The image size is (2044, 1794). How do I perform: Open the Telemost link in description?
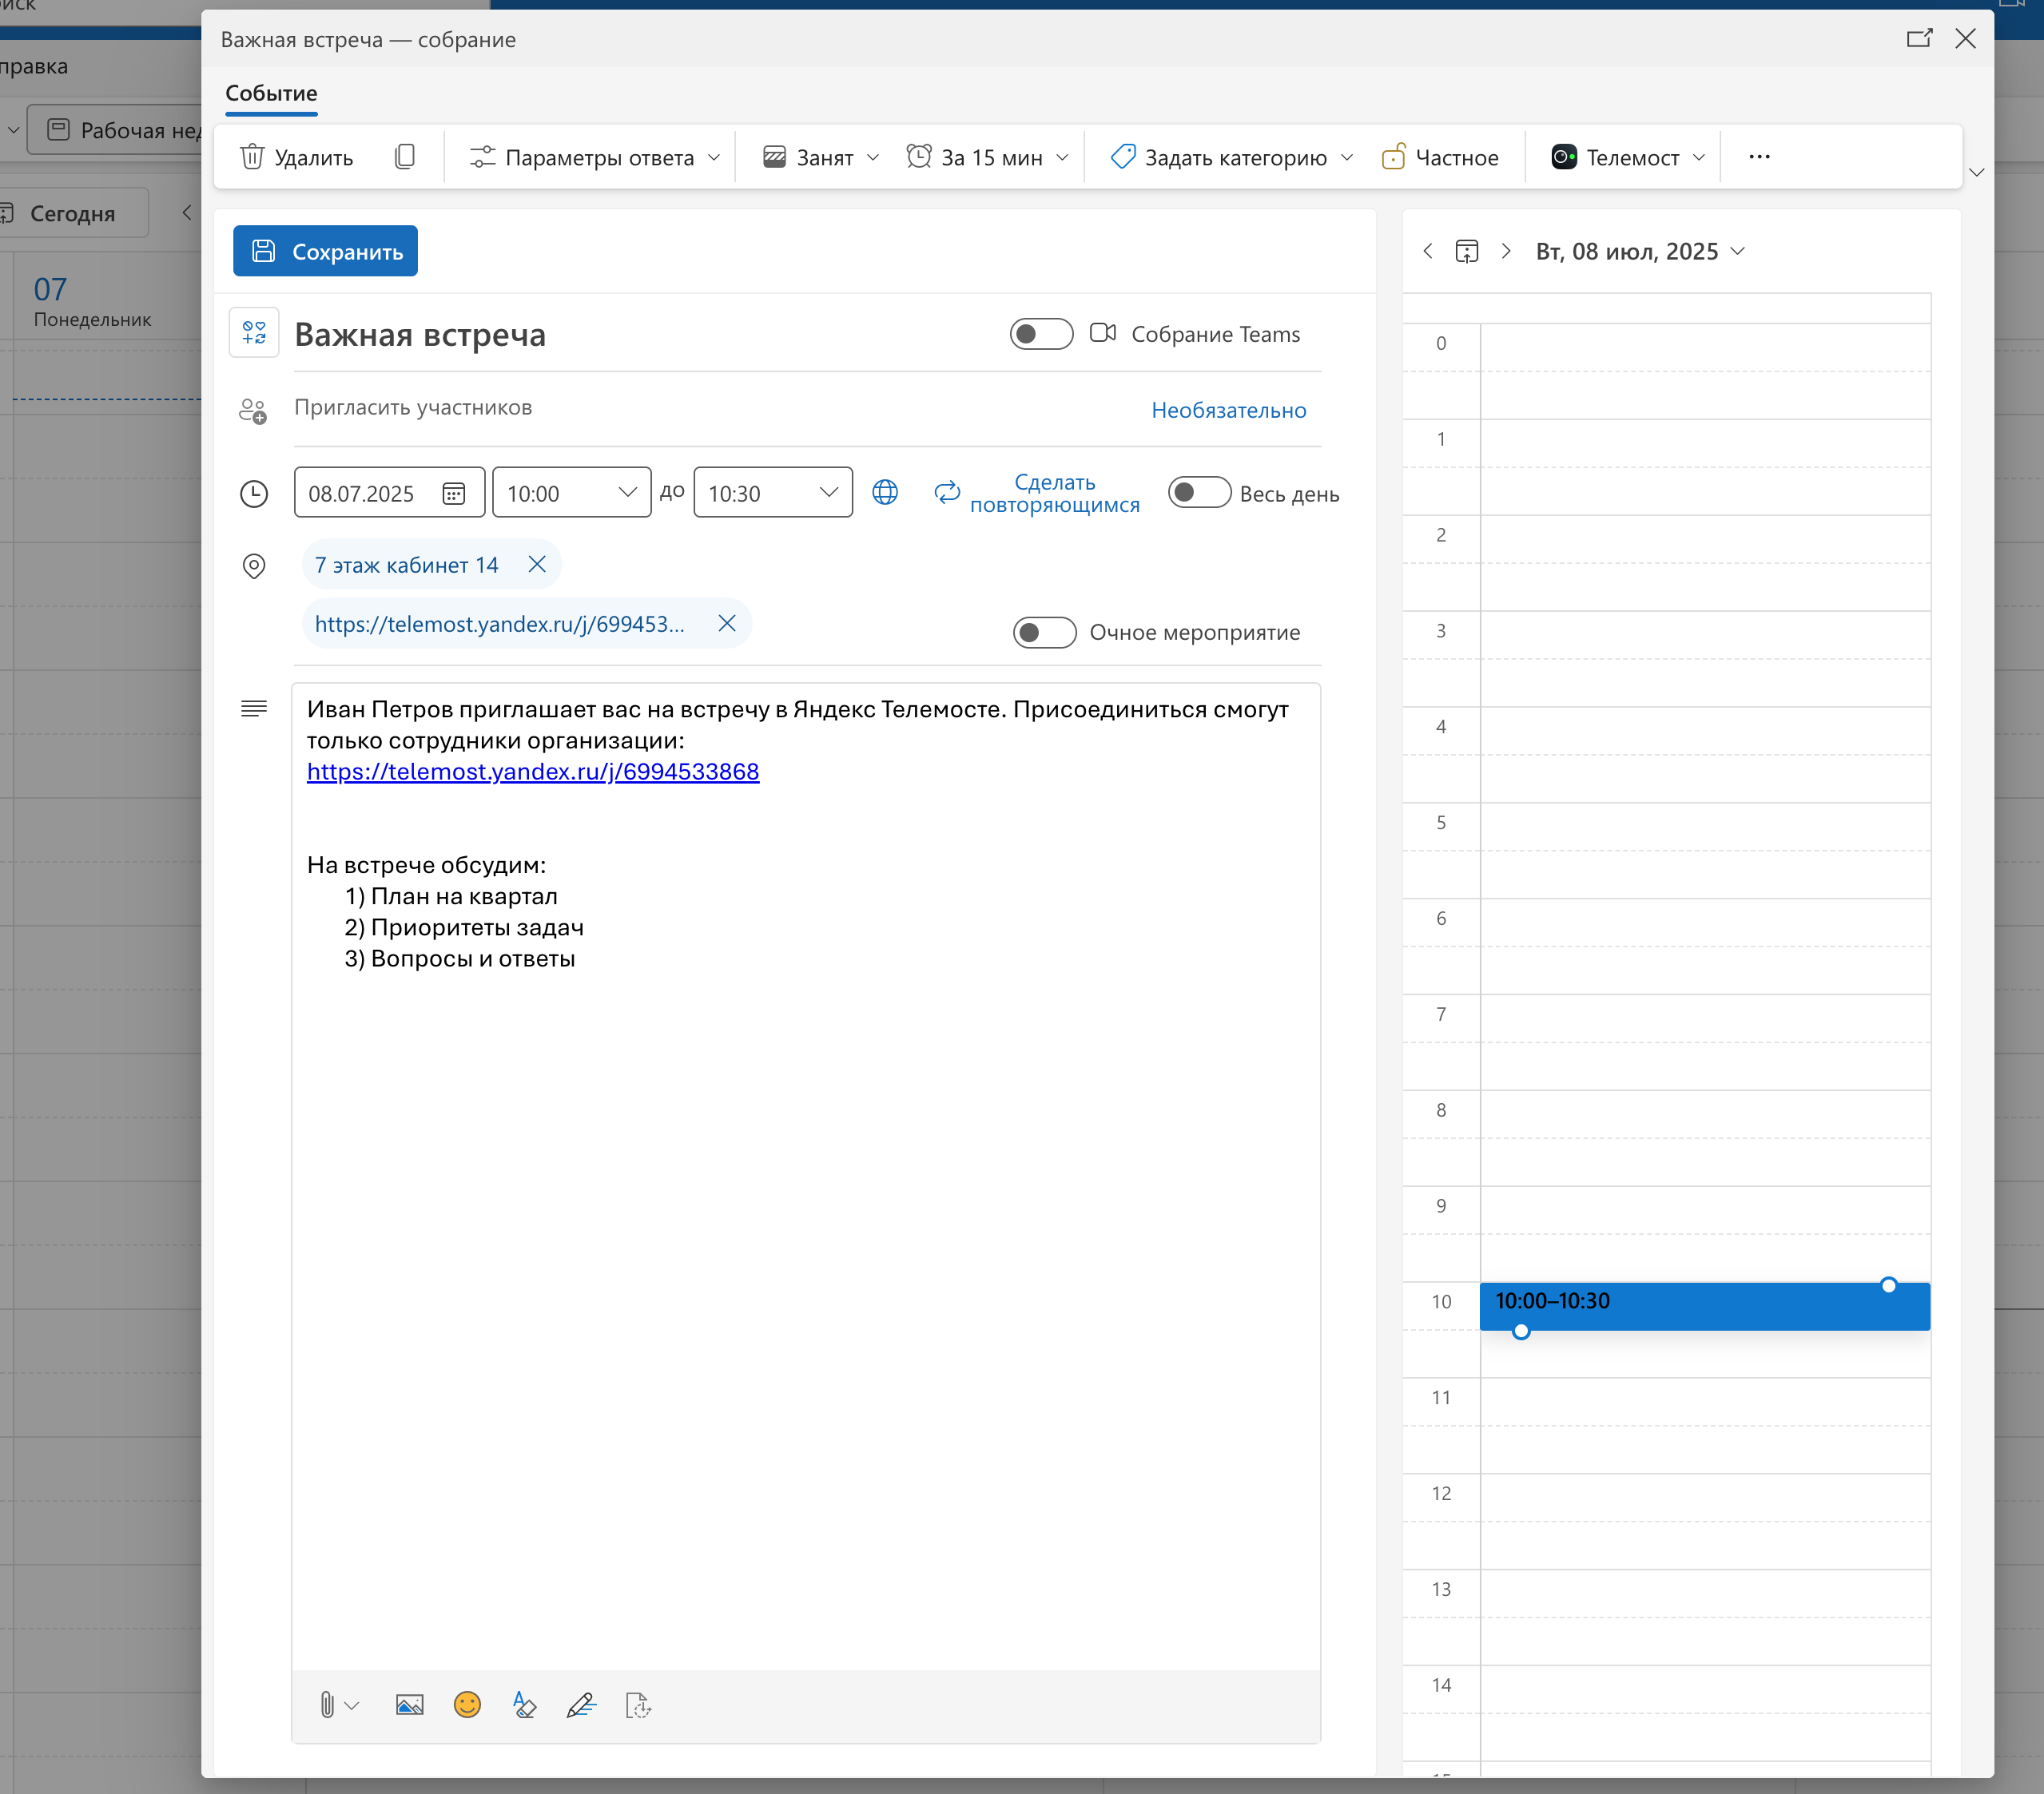(x=533, y=772)
